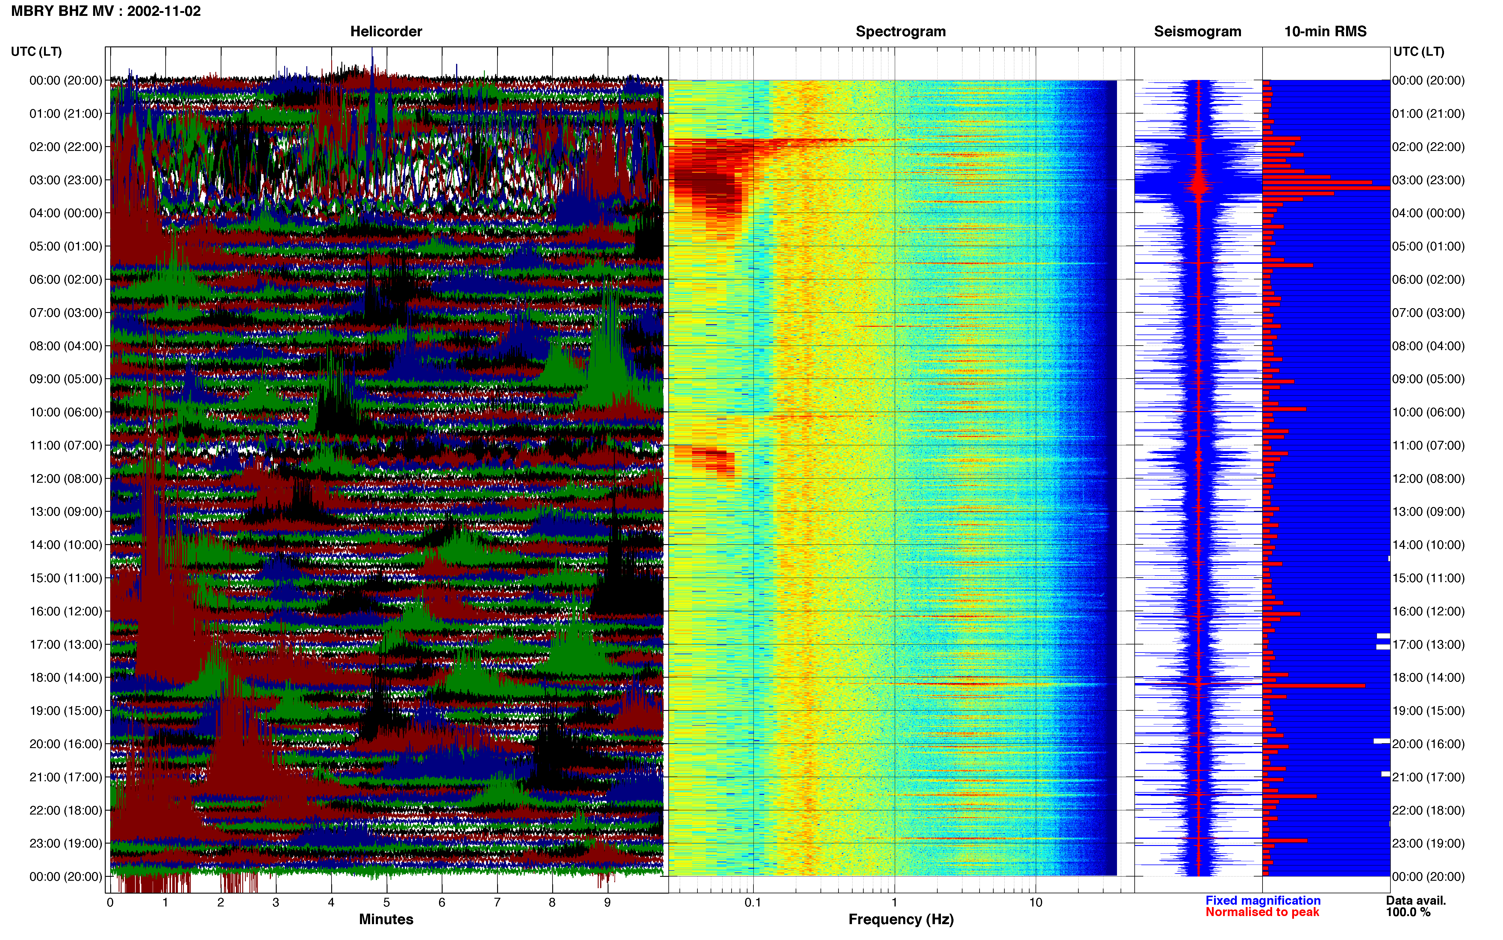Click the '7' tick on the Minutes axis
The height and width of the screenshot is (940, 1503).
point(497,902)
